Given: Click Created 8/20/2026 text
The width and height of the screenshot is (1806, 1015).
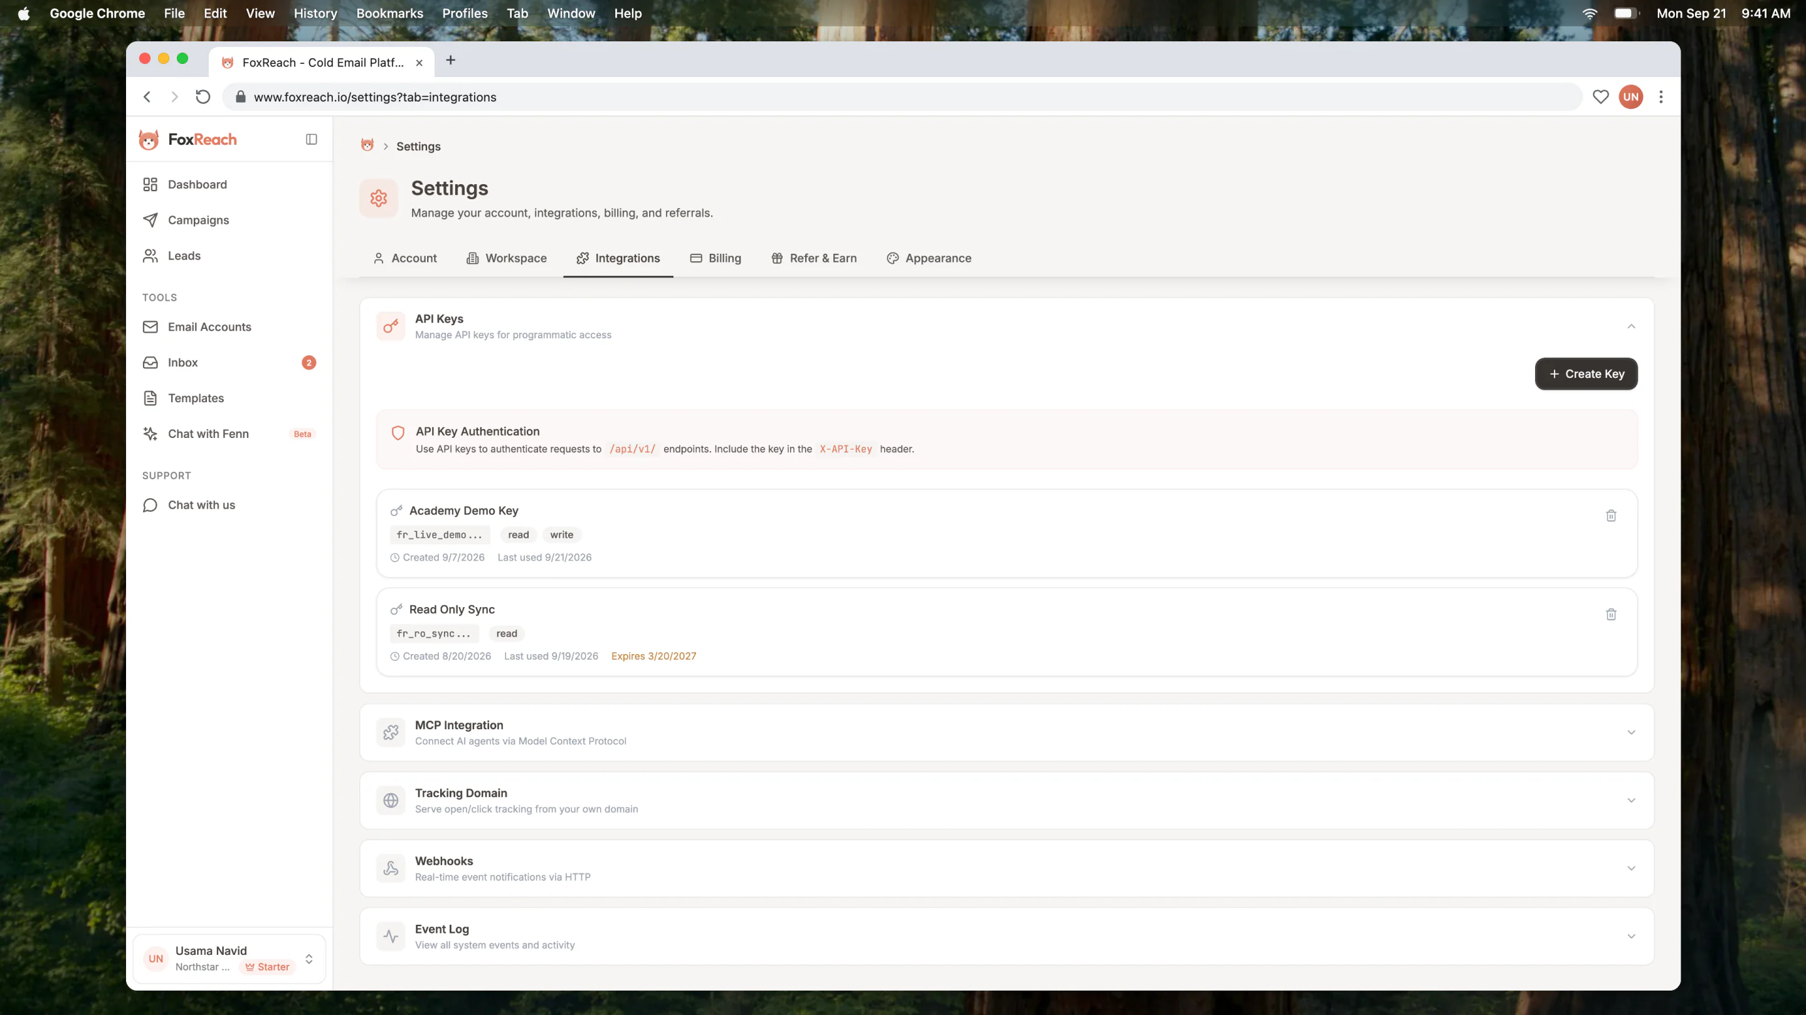Looking at the screenshot, I should pyautogui.click(x=446, y=655).
